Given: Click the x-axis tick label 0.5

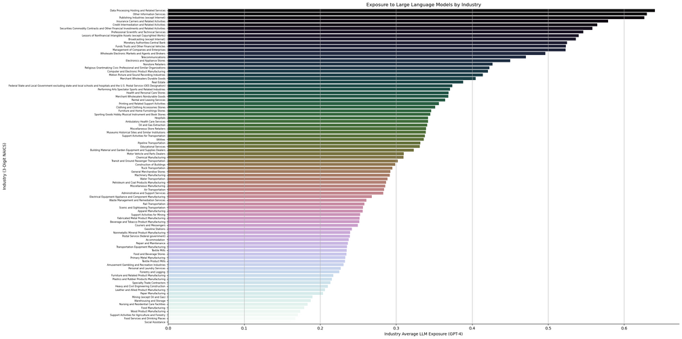Looking at the screenshot, I should [548, 328].
